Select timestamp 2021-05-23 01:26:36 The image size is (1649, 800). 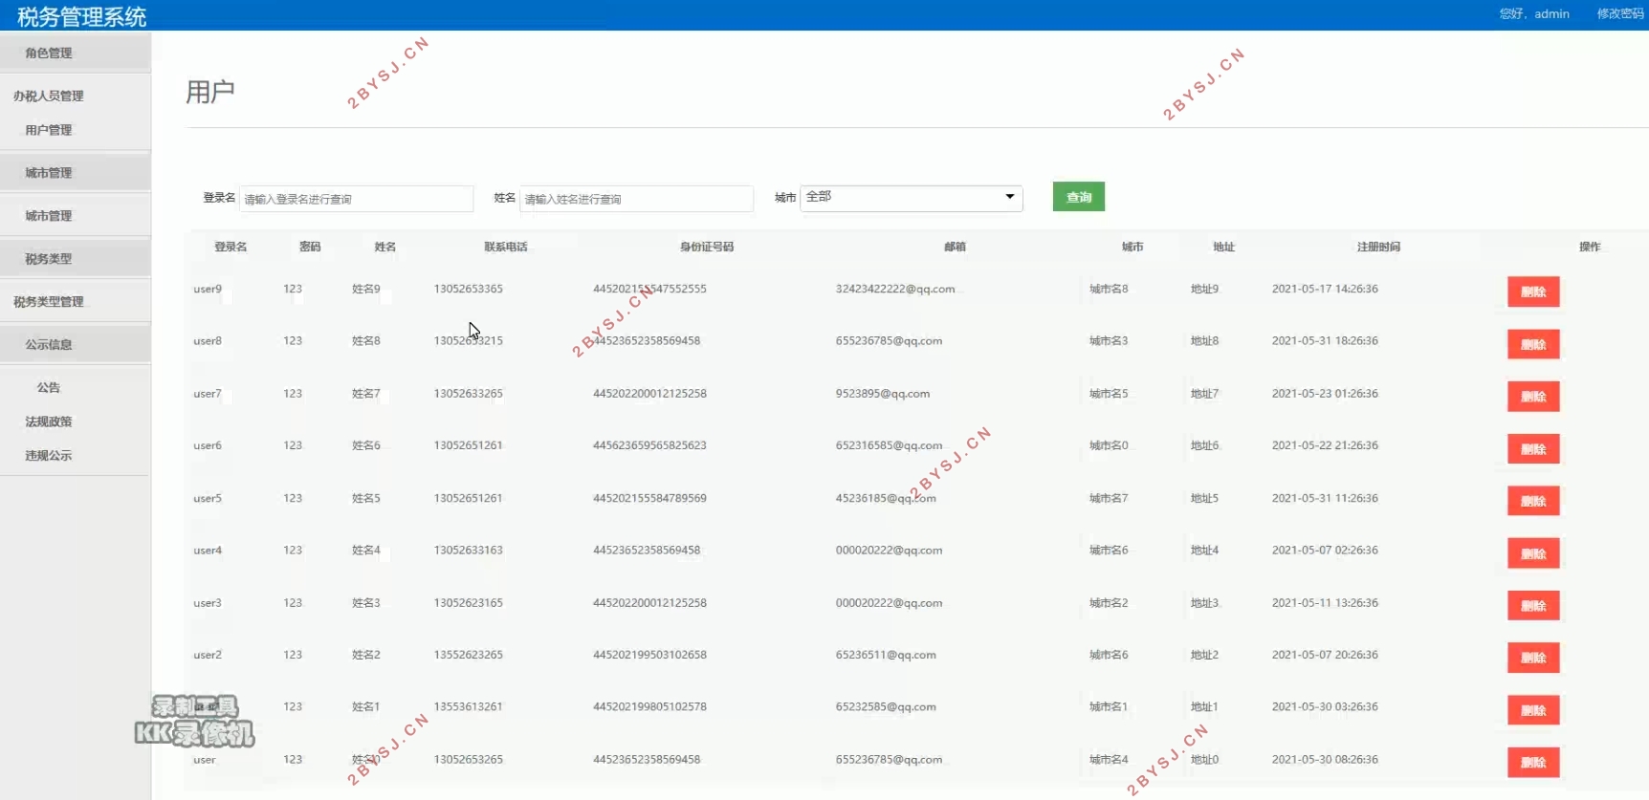(x=1325, y=393)
